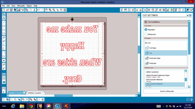The image size is (195, 109).
Task: Click Send to Silhouette button
Action: coord(167,91)
